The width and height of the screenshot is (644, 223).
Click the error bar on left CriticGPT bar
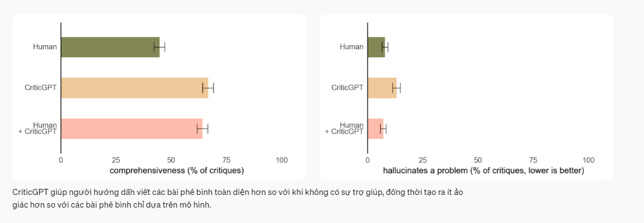pyautogui.click(x=208, y=88)
